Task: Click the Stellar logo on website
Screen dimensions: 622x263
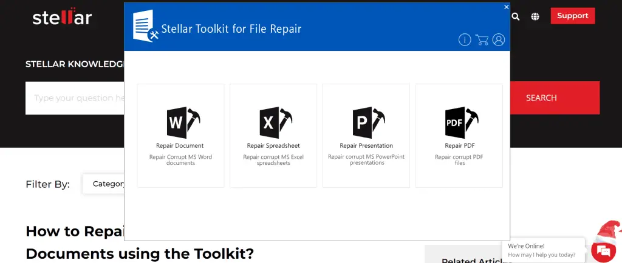Action: click(x=63, y=16)
